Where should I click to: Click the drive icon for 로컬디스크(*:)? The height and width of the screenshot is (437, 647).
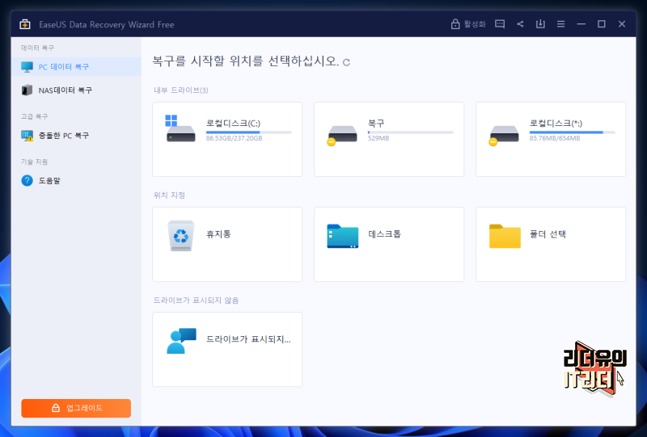(504, 135)
